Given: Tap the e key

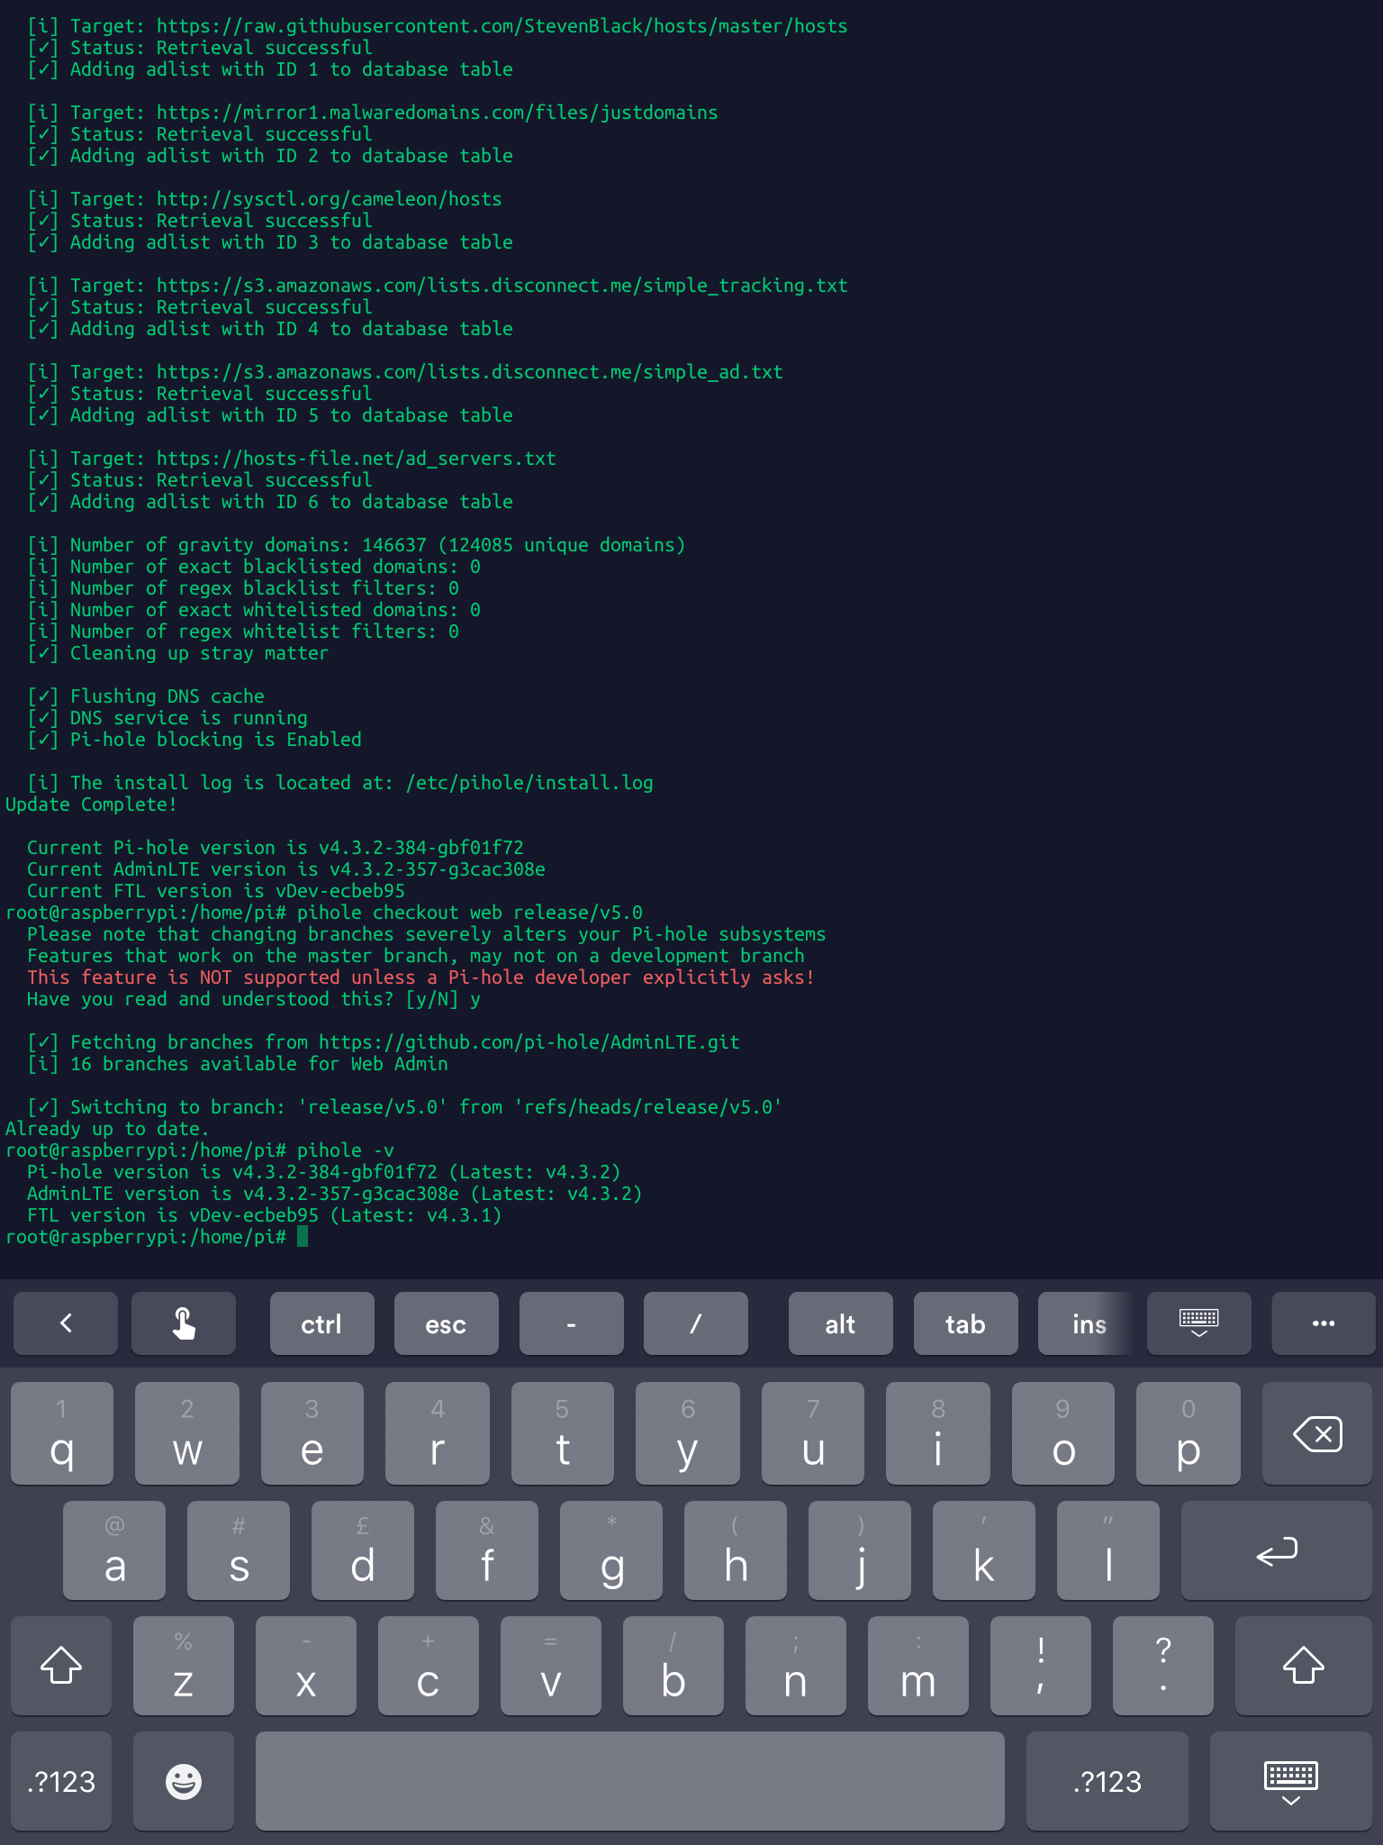Looking at the screenshot, I should 312,1433.
